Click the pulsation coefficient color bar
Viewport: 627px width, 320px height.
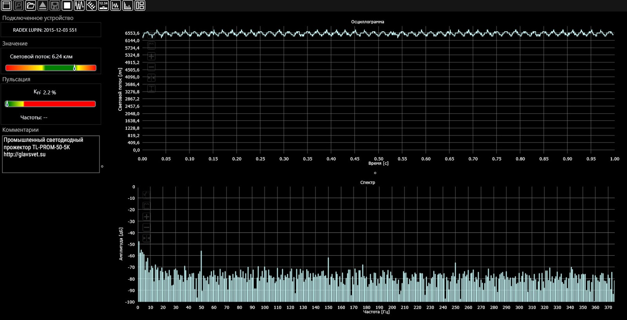tap(50, 104)
